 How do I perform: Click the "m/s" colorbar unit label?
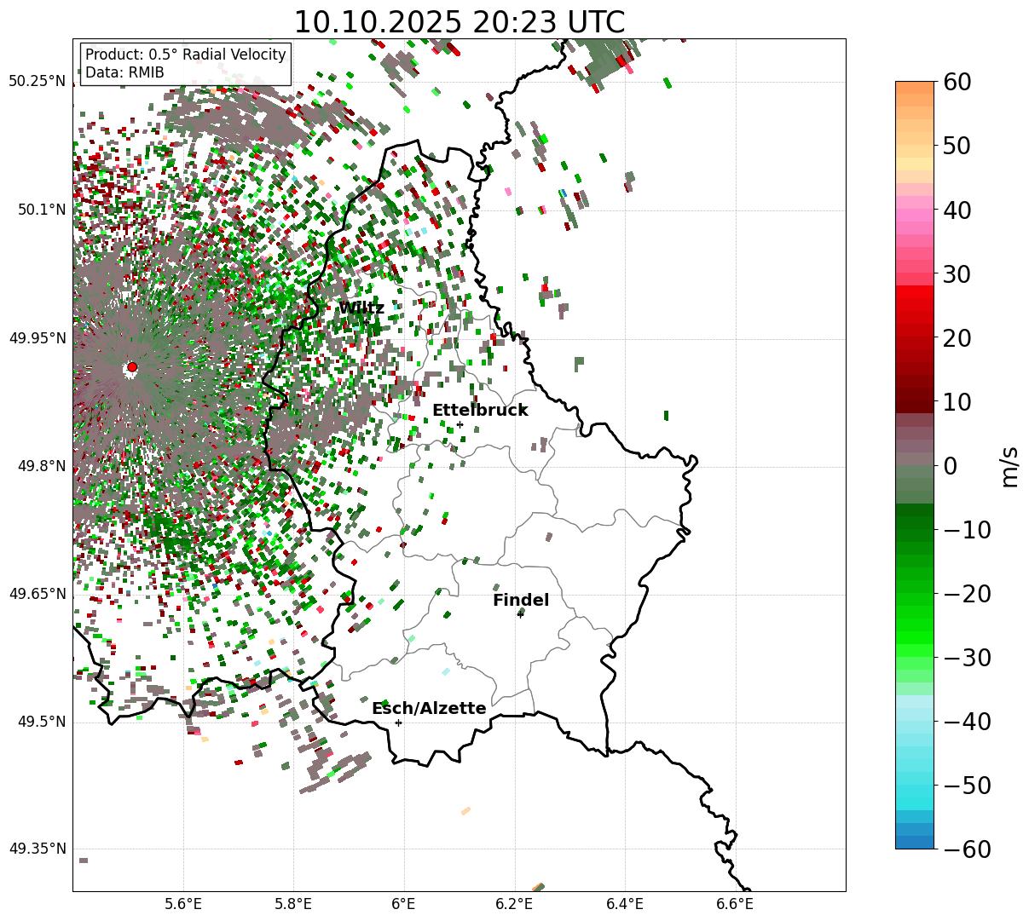tap(1010, 465)
